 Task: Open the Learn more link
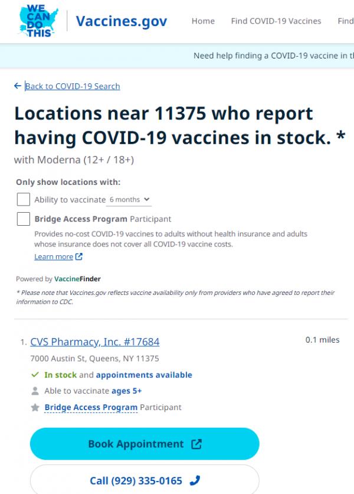pyautogui.click(x=53, y=257)
